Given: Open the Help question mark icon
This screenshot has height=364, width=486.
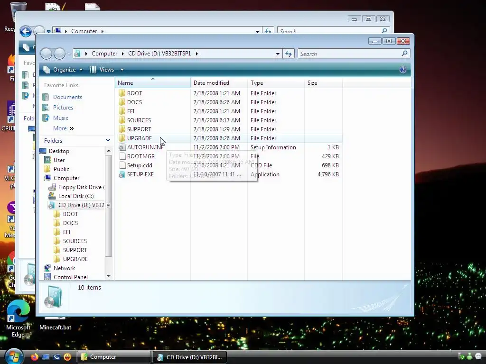Looking at the screenshot, I should pos(402,70).
